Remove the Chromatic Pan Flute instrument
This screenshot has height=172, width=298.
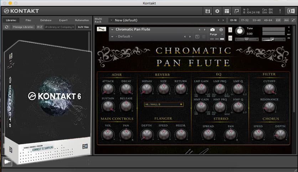tap(289, 27)
